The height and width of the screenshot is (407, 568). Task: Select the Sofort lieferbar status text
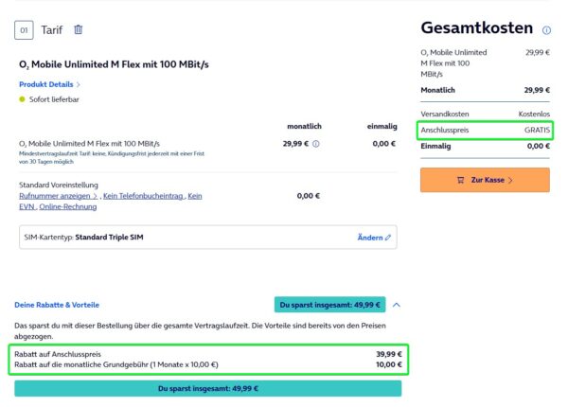54,99
